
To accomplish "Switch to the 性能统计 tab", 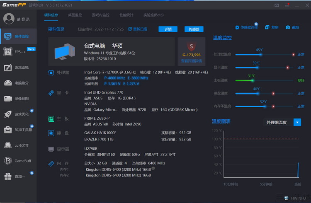I will [x=126, y=15].
